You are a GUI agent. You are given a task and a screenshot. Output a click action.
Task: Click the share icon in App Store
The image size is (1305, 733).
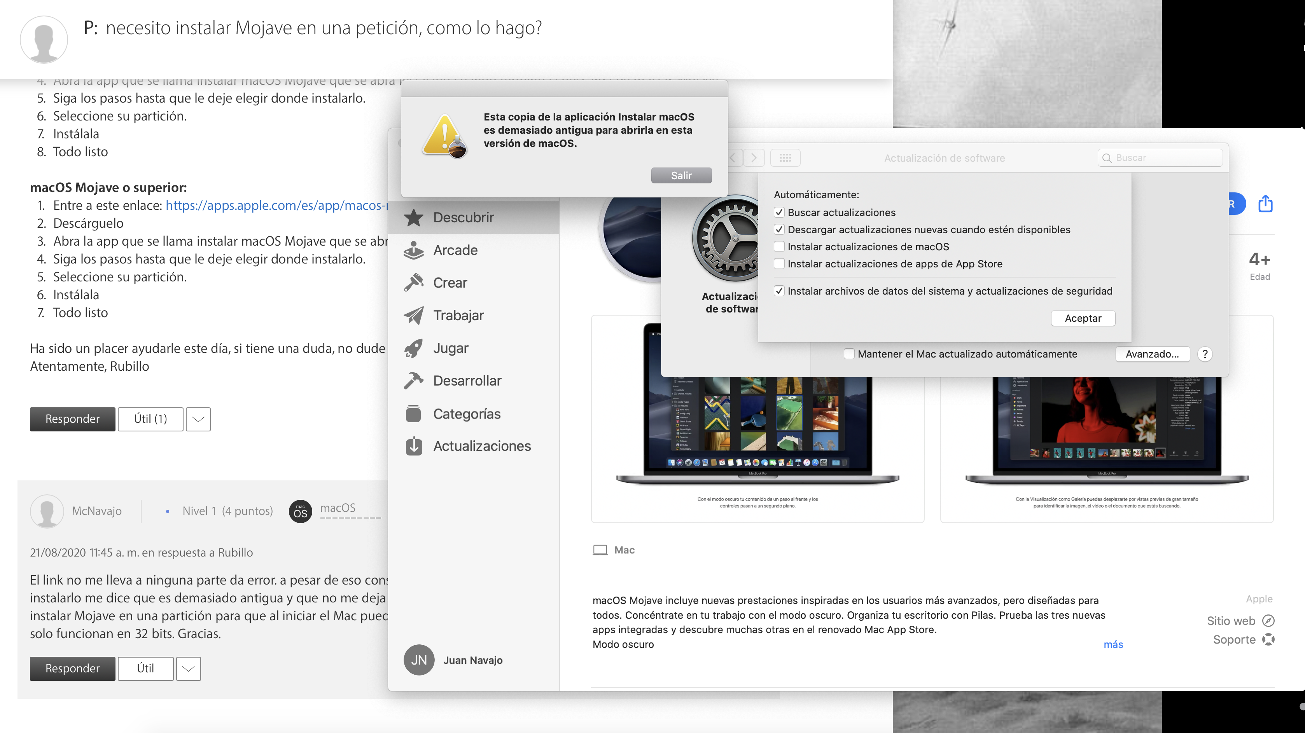1265,204
